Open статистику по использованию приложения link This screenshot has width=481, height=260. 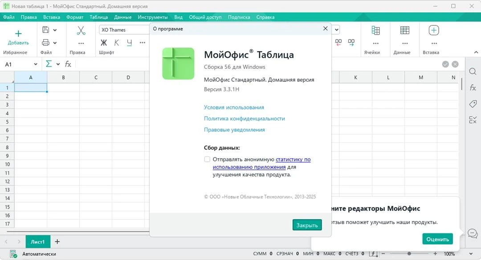click(262, 163)
